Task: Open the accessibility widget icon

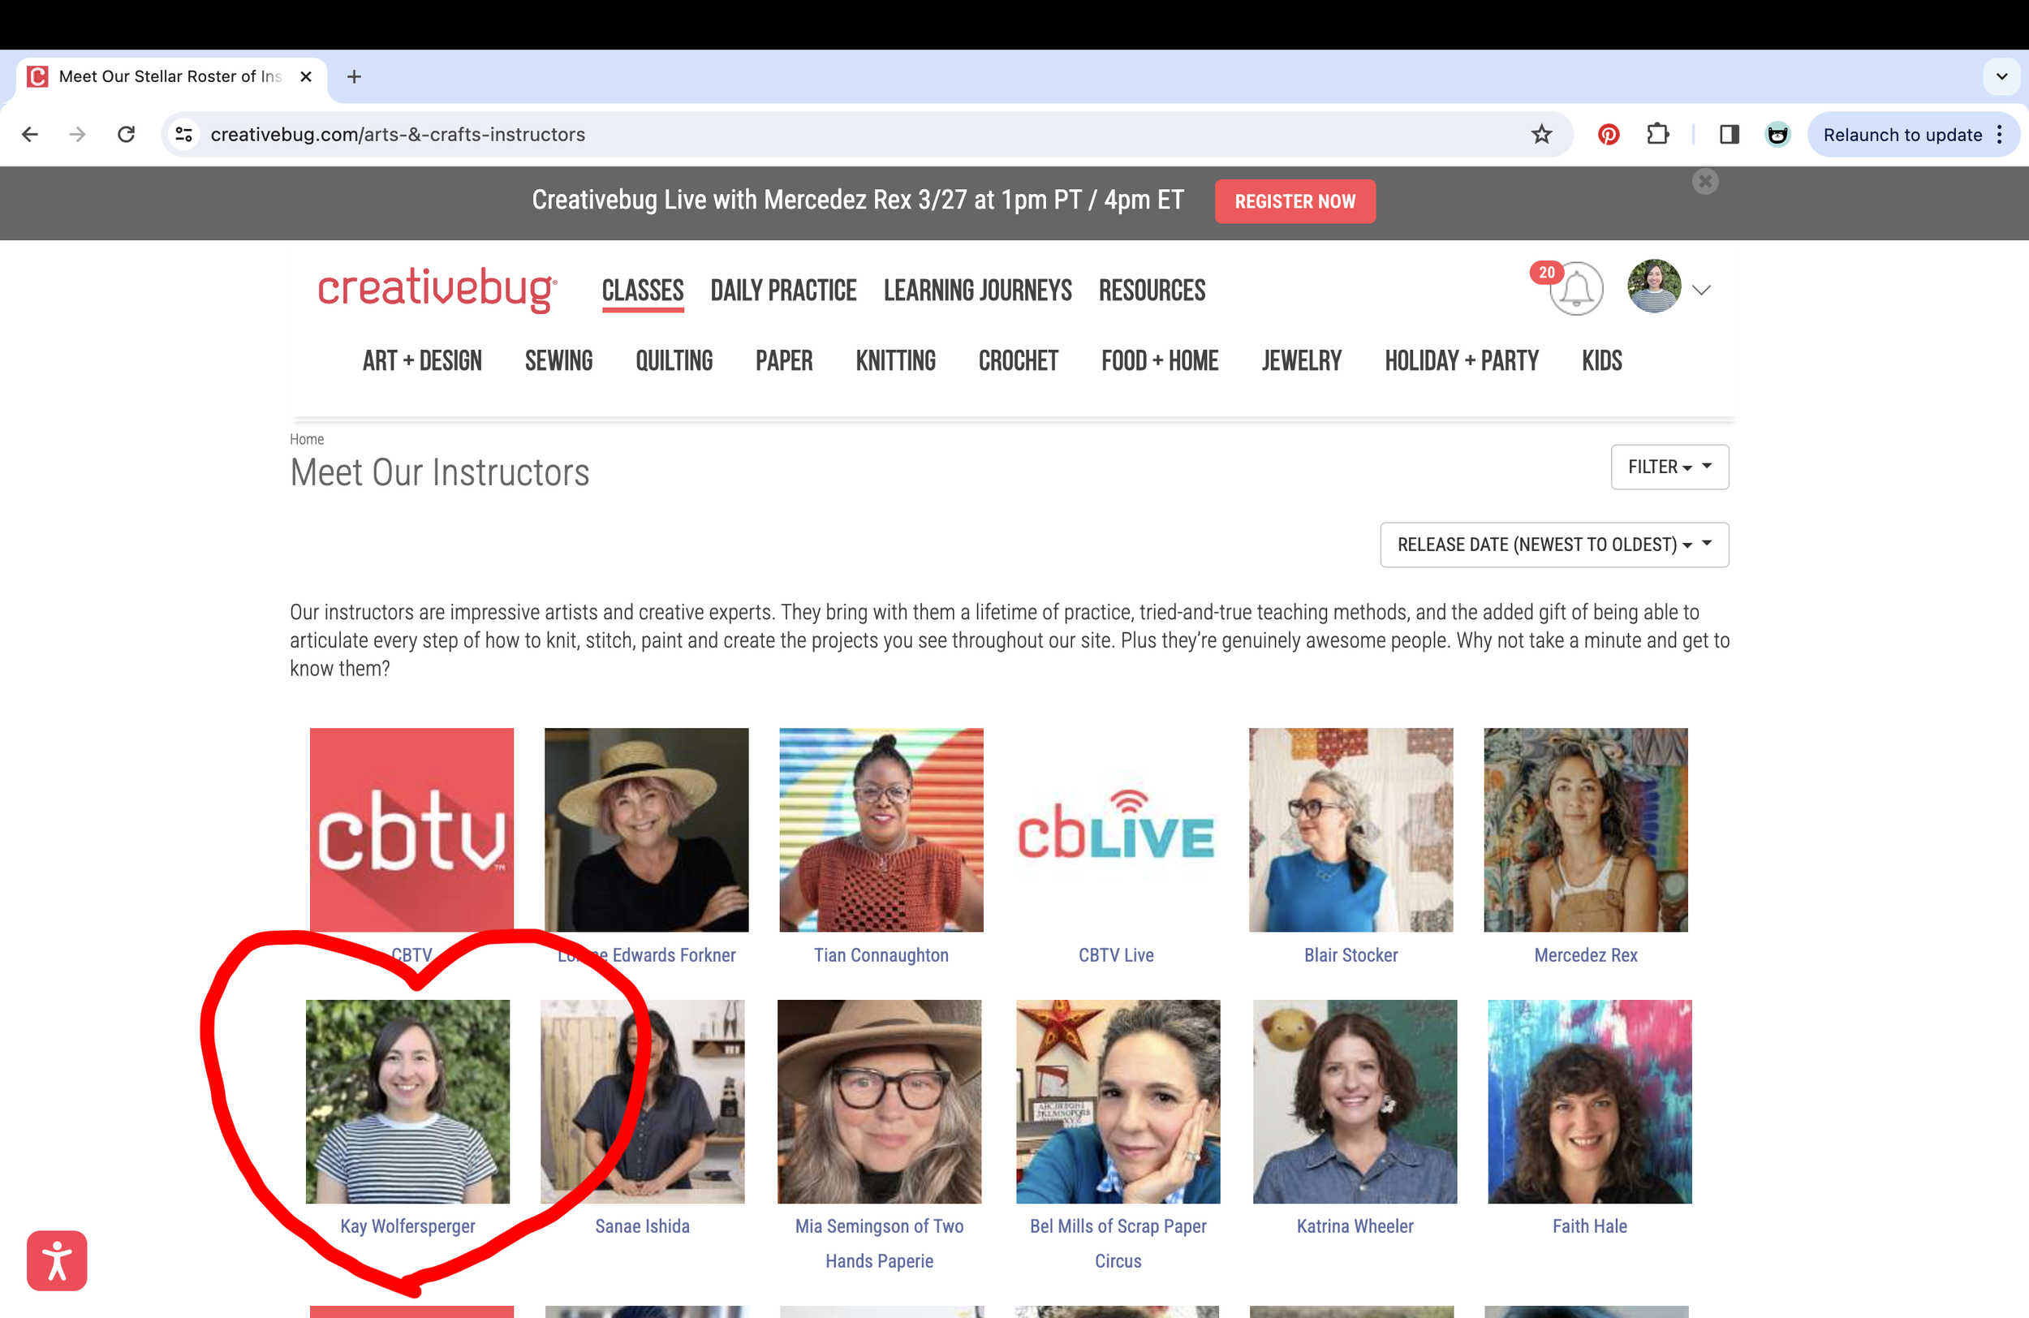Action: pyautogui.click(x=56, y=1260)
